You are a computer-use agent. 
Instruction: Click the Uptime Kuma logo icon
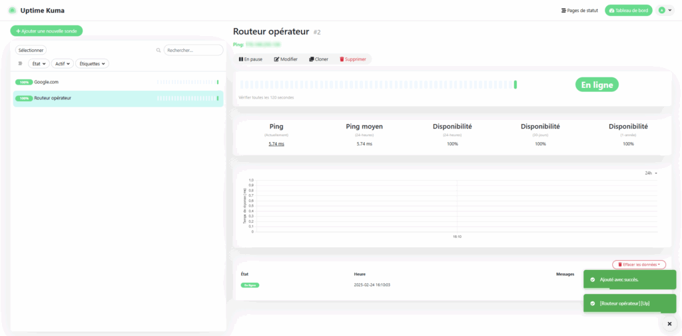[x=12, y=11]
